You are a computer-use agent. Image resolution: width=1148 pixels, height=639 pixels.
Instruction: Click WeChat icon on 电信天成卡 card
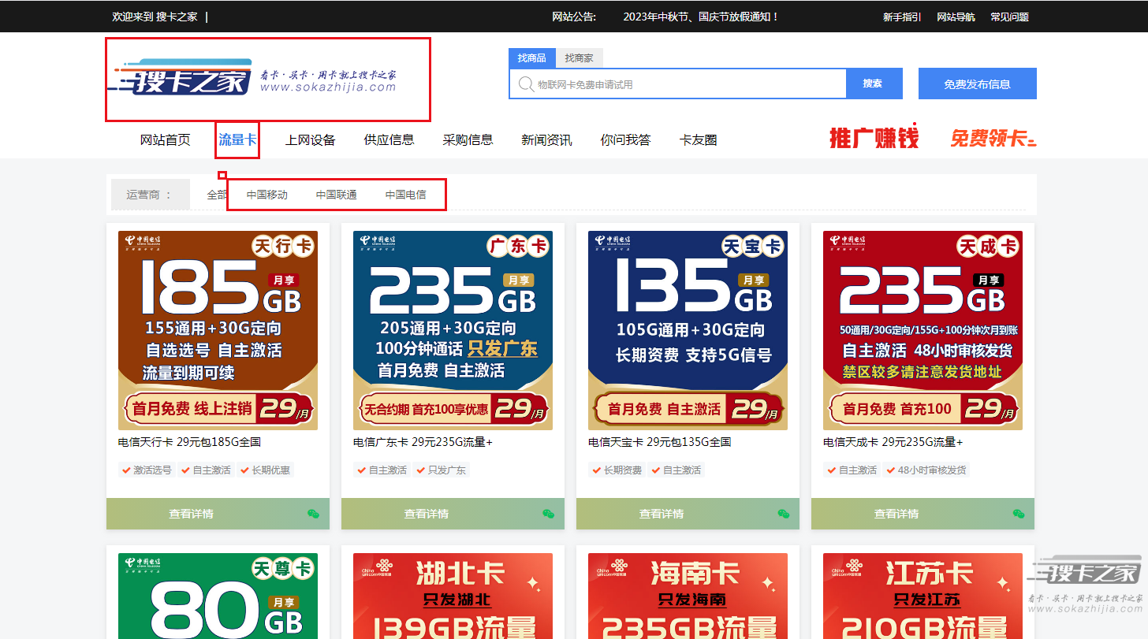click(x=1018, y=514)
